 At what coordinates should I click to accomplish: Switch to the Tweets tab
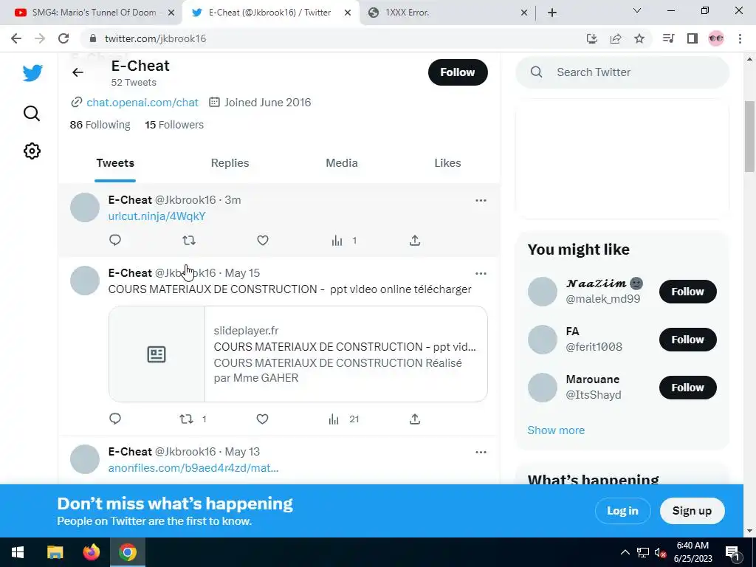(114, 163)
